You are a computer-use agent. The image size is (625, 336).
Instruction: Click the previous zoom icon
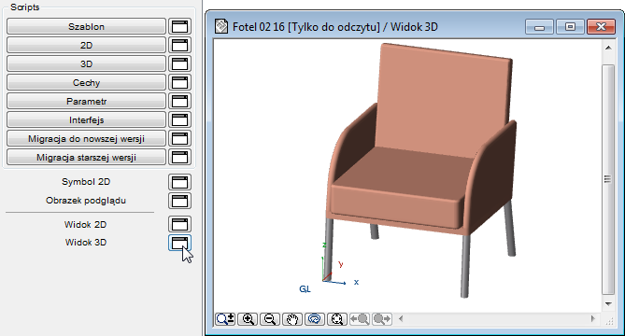coord(359,319)
